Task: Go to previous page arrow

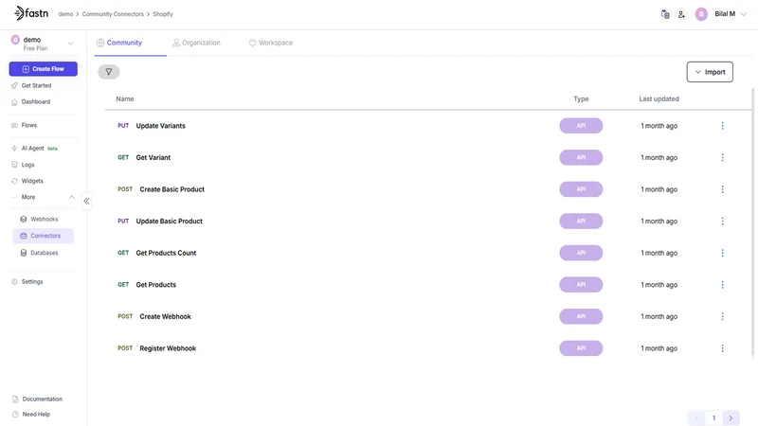Action: [696, 418]
